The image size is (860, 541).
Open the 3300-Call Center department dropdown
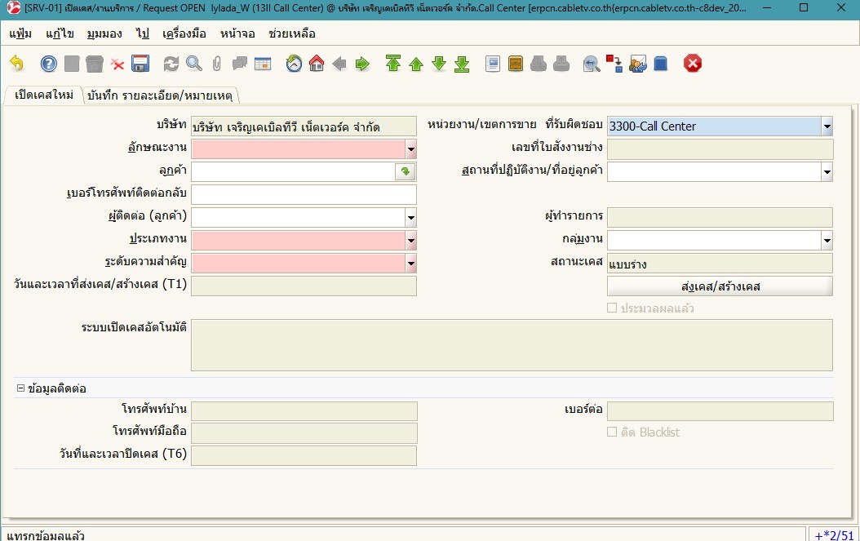coord(827,126)
